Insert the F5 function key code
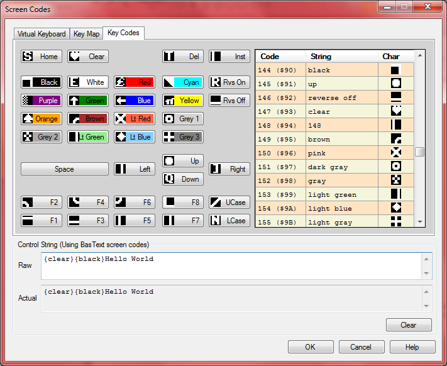The width and height of the screenshot is (447, 366). (135, 220)
